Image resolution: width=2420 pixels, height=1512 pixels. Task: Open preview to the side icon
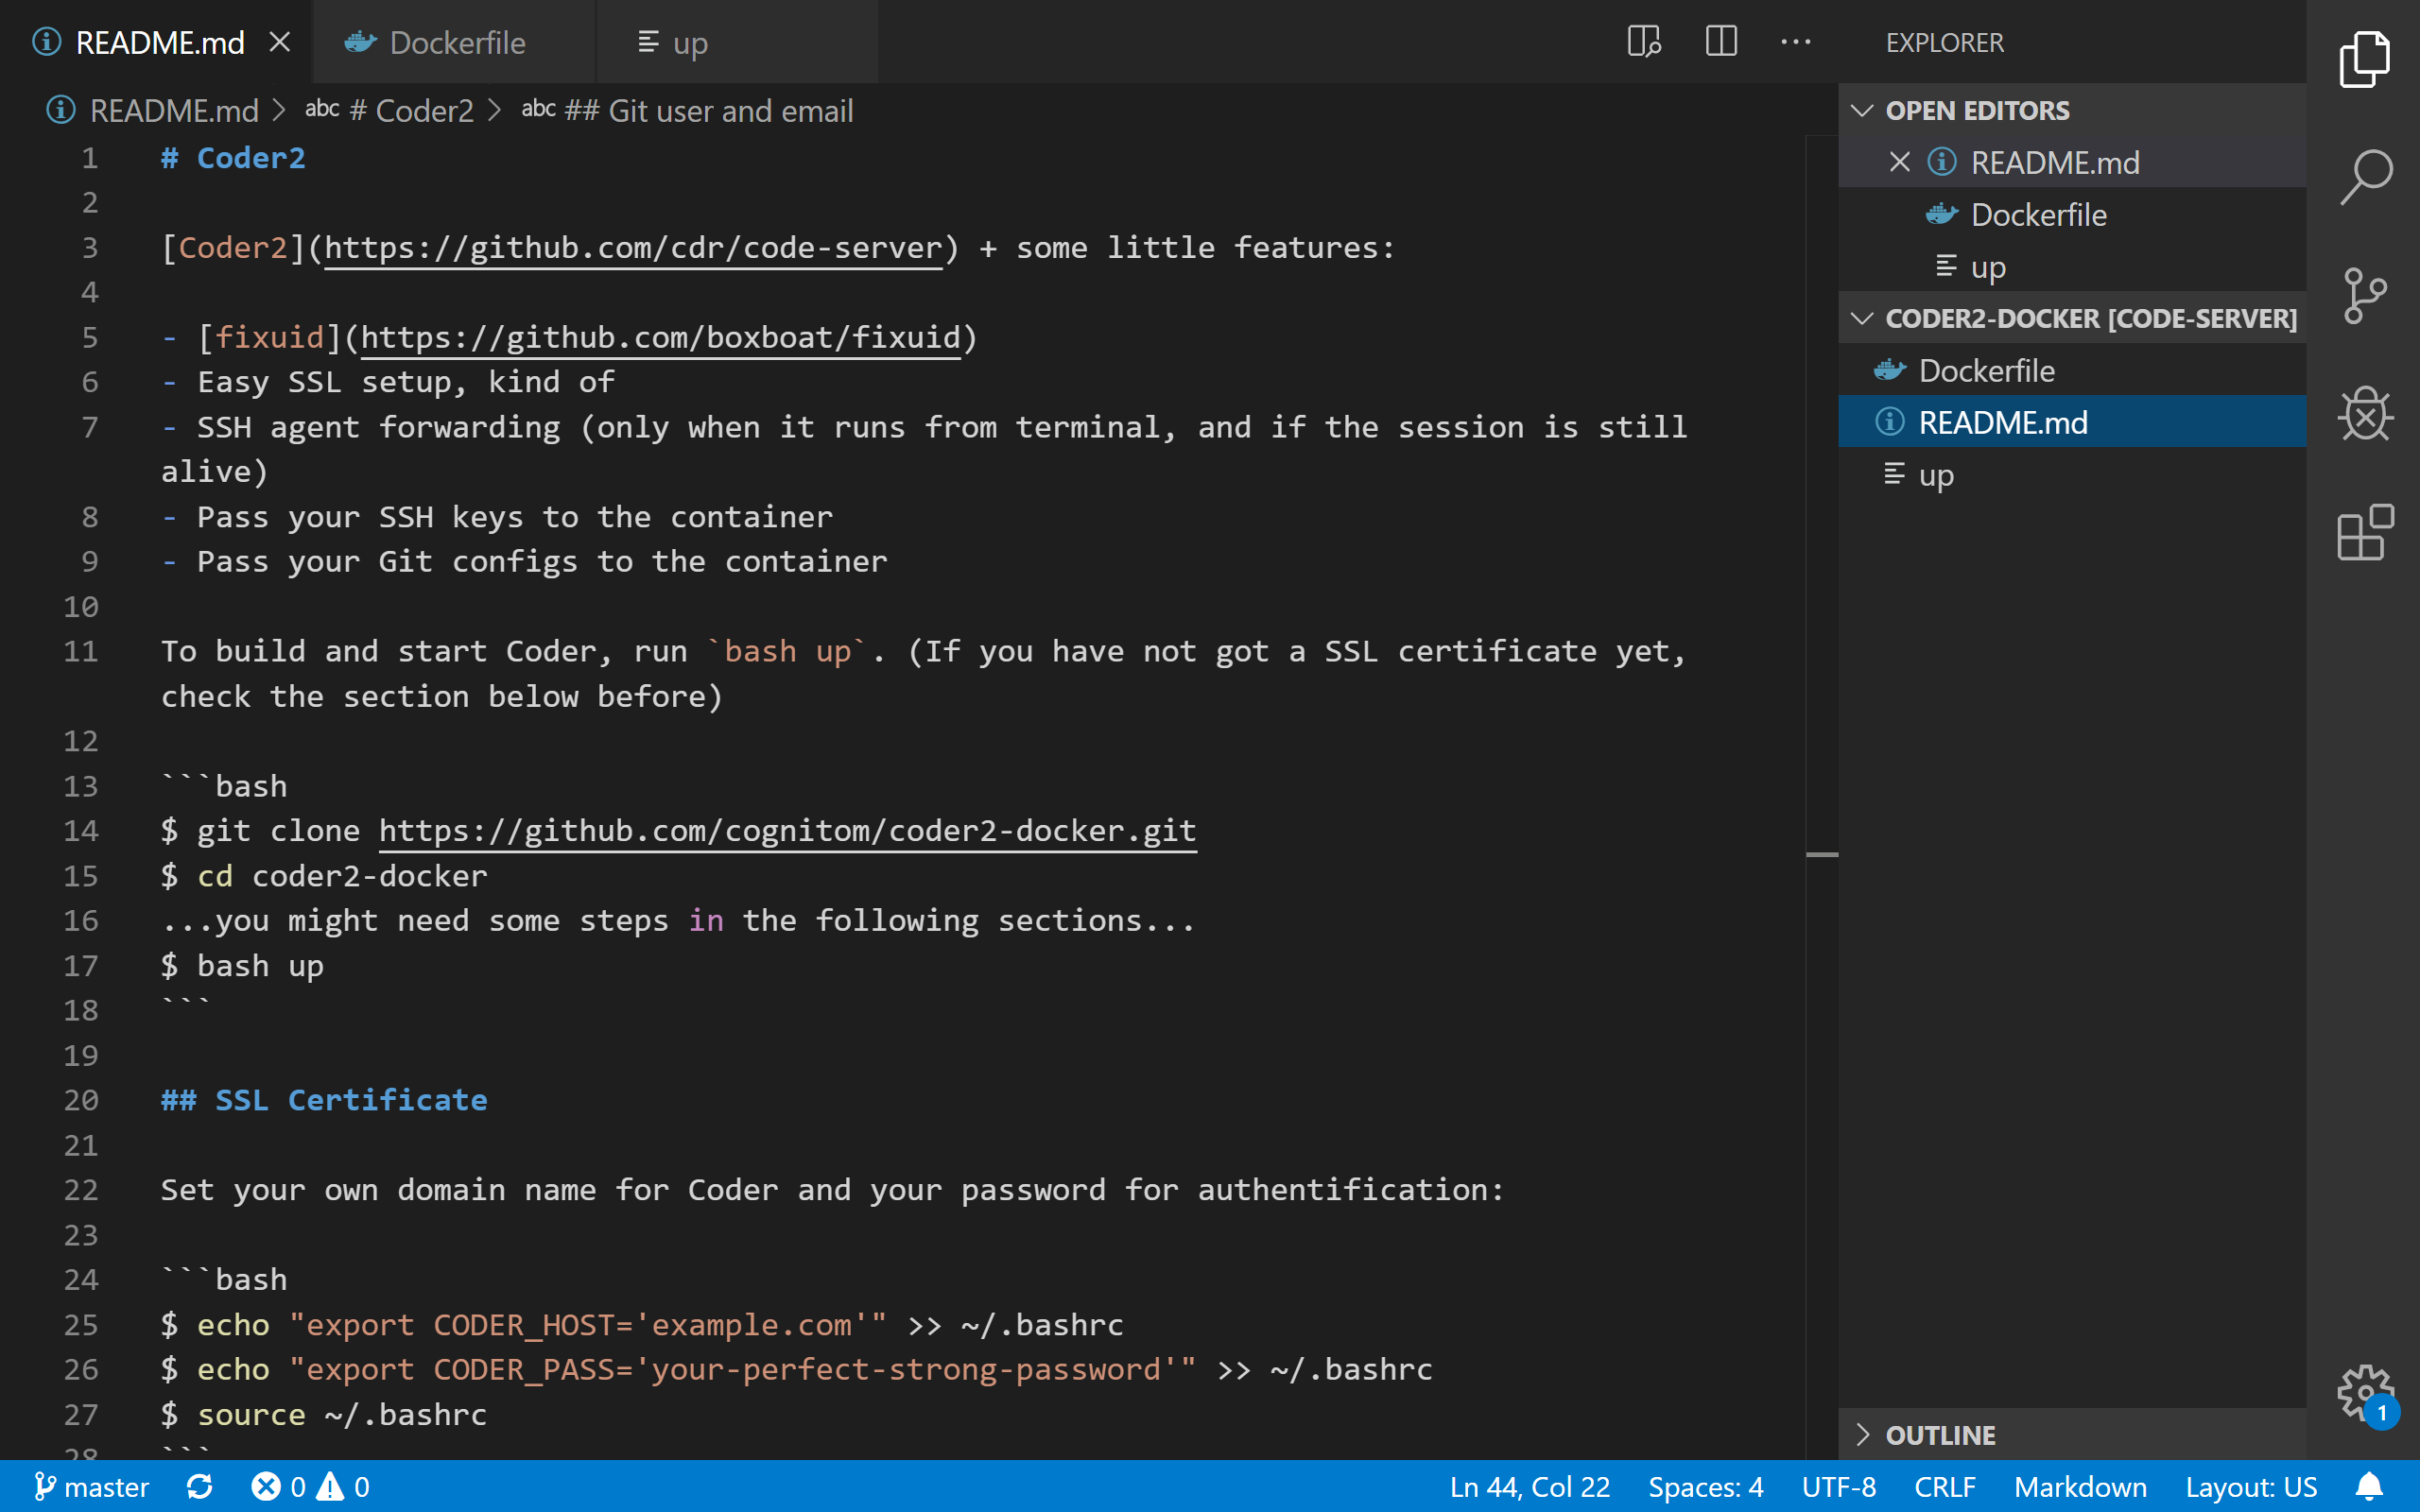(1643, 42)
